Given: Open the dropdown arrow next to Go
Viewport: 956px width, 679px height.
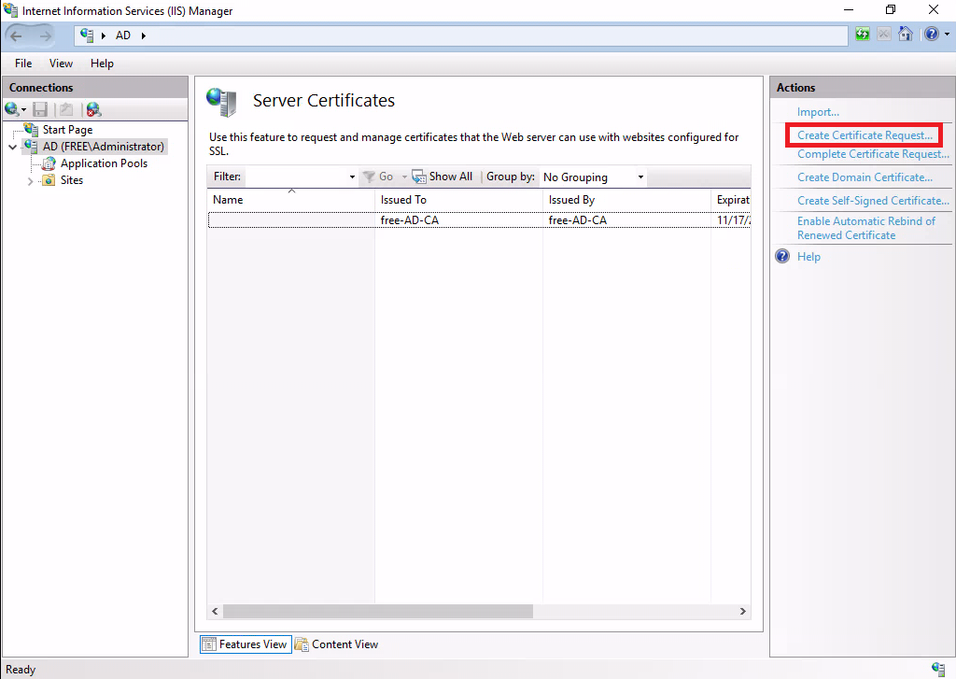Looking at the screenshot, I should tap(404, 177).
